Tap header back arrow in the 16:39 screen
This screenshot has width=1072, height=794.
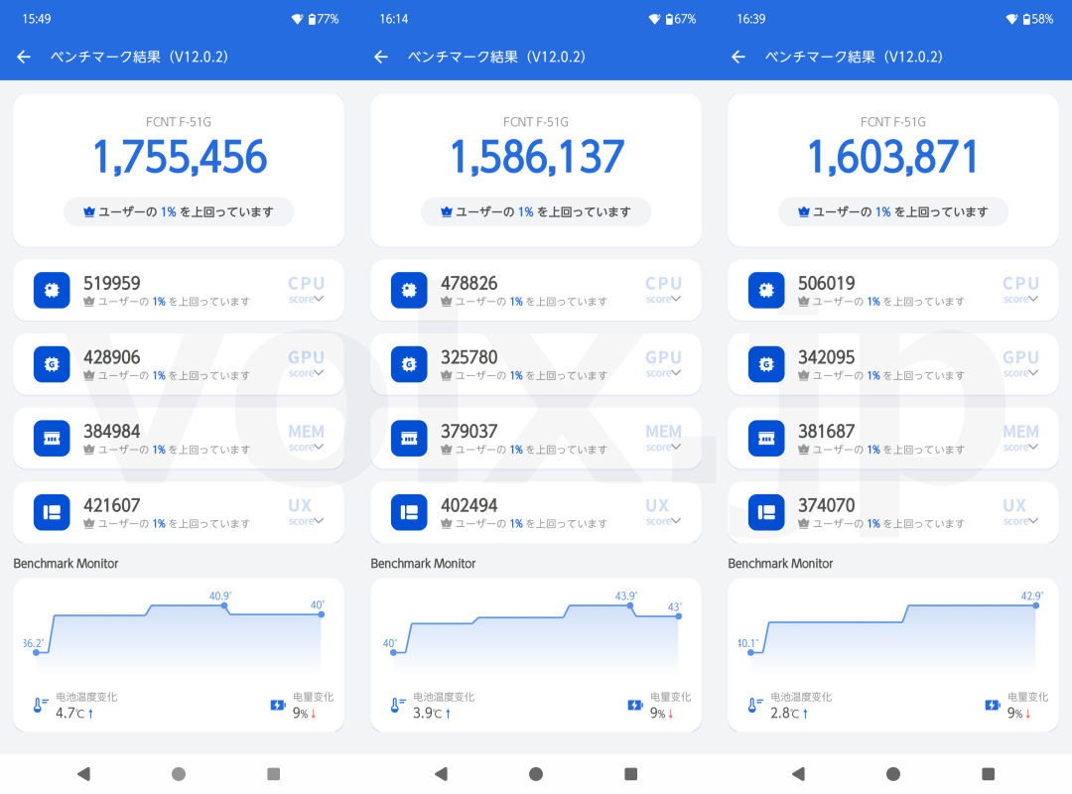coord(738,57)
